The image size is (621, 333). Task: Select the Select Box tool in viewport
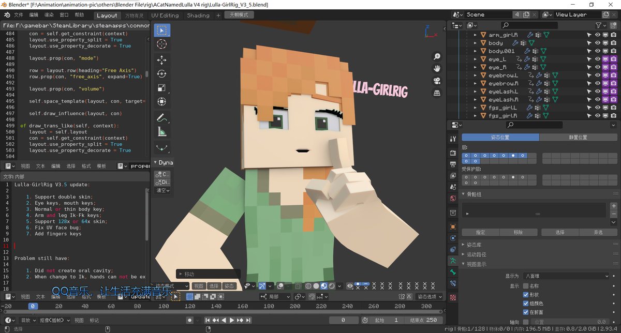[162, 30]
